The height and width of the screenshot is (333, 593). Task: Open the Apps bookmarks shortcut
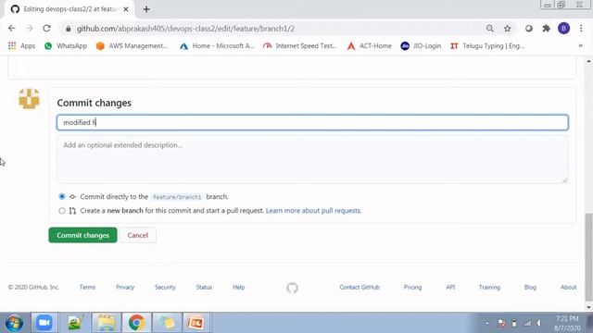point(21,45)
